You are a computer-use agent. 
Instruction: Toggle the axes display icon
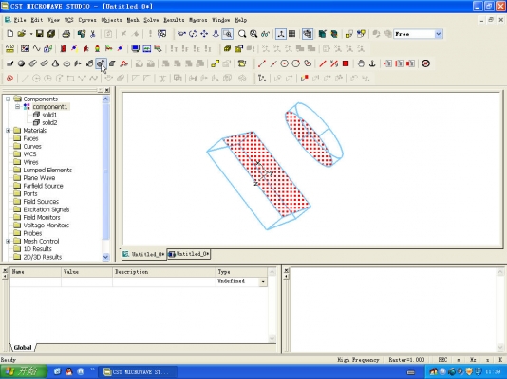(x=281, y=34)
